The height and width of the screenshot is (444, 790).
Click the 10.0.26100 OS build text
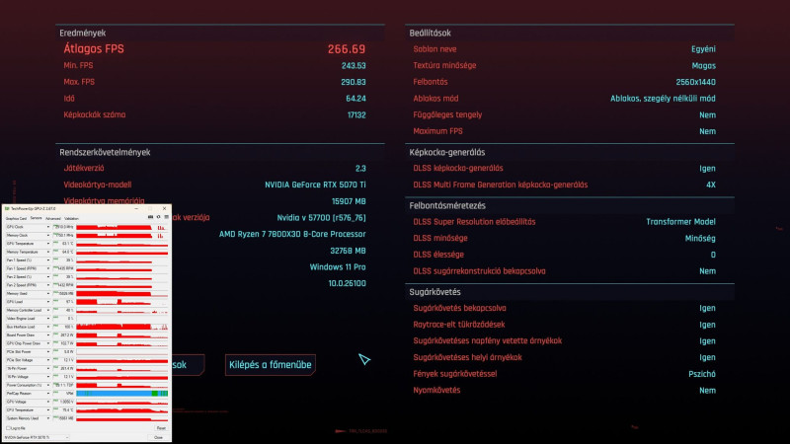coord(348,283)
